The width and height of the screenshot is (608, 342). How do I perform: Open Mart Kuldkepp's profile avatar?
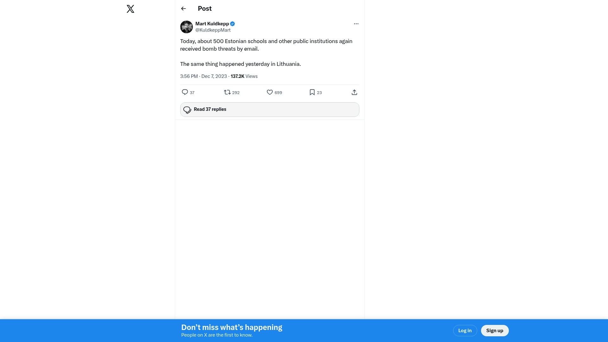pyautogui.click(x=186, y=27)
